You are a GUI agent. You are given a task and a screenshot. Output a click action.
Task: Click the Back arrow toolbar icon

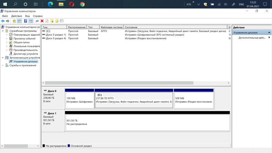point(3,21)
